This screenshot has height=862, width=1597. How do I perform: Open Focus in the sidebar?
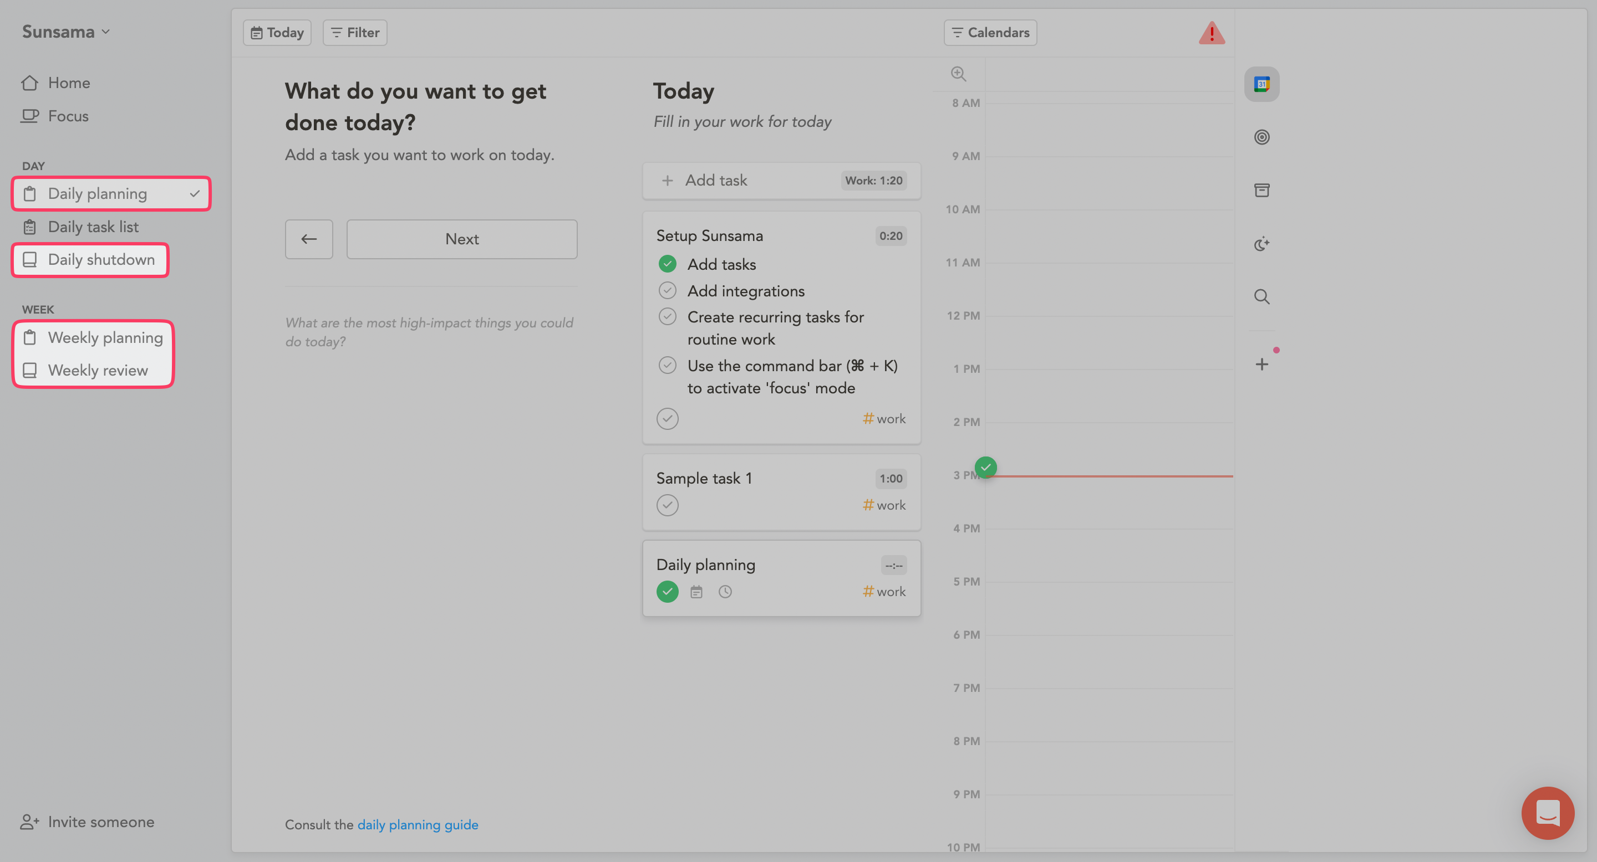click(54, 116)
